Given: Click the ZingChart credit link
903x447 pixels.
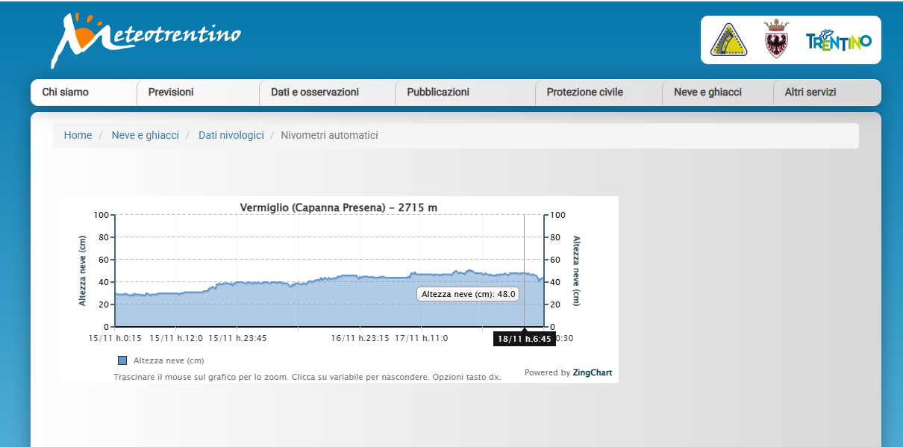Looking at the screenshot, I should tap(593, 372).
